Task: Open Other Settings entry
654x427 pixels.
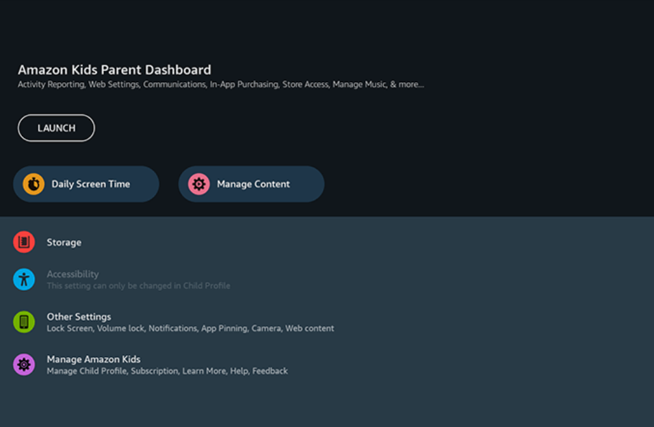Action: click(327, 322)
